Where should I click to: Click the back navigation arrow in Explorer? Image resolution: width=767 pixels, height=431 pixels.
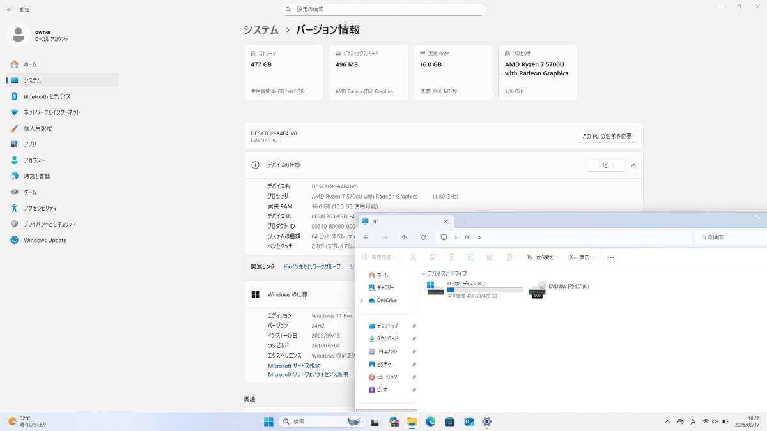pos(366,237)
